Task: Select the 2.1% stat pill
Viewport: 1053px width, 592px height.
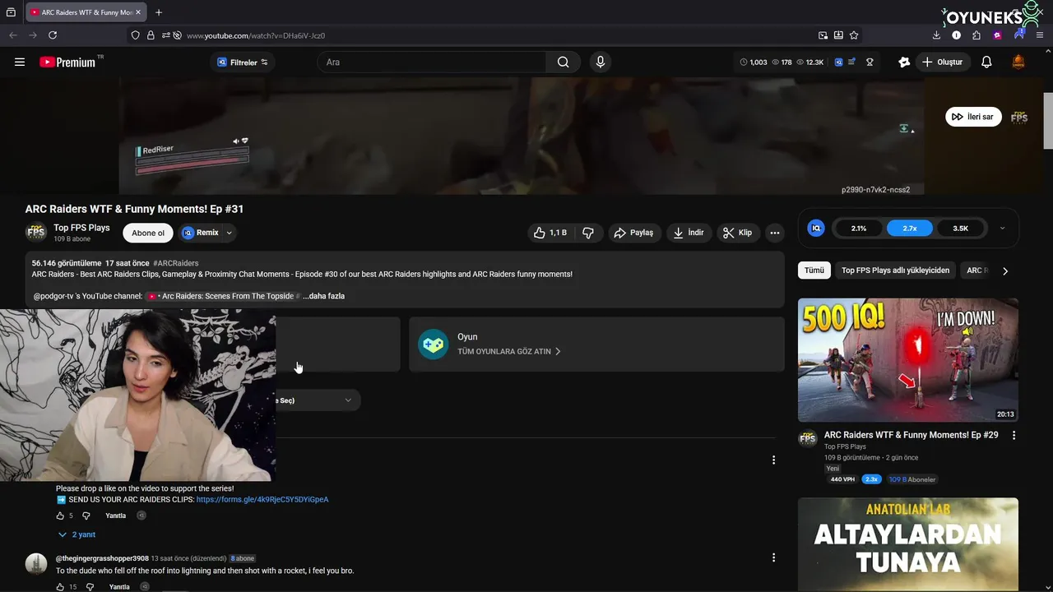Action: (859, 228)
